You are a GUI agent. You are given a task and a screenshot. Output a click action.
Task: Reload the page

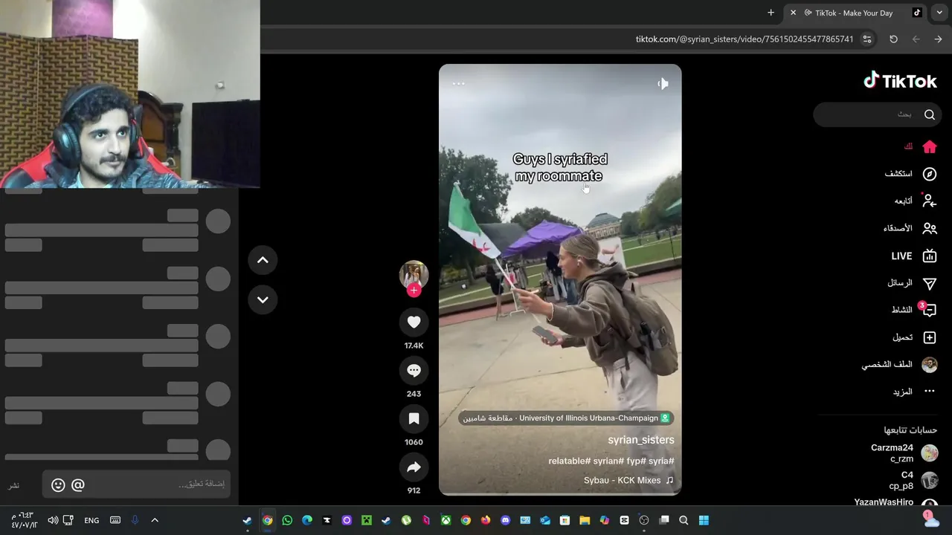coord(893,39)
